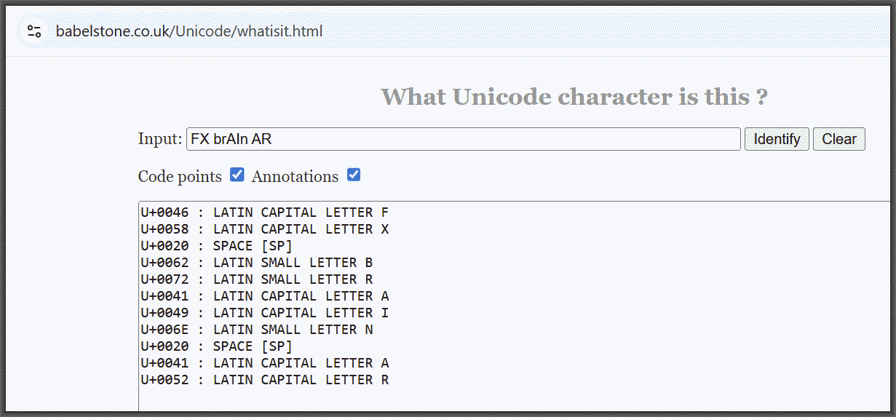The height and width of the screenshot is (417, 896).
Task: Click the U+0052 LATIN CAPITAL LETTER R line
Action: point(264,380)
